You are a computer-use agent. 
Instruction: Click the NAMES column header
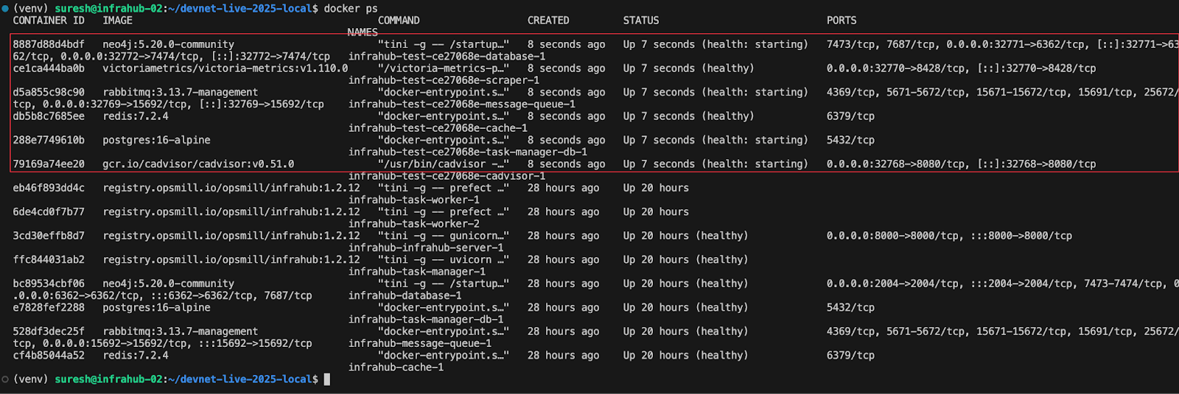pyautogui.click(x=363, y=32)
